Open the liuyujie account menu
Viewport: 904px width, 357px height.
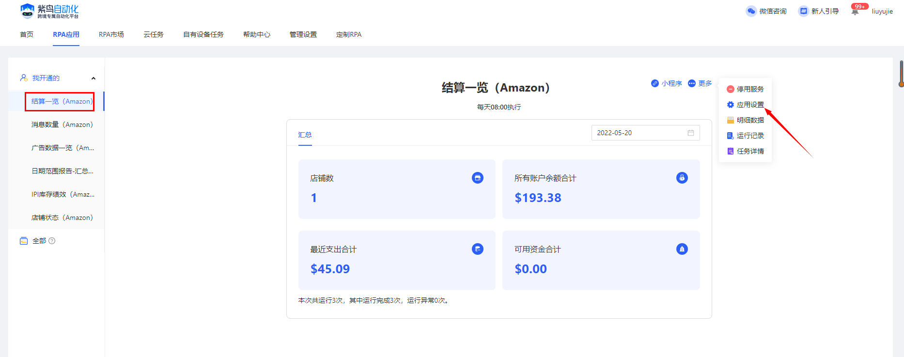point(882,11)
